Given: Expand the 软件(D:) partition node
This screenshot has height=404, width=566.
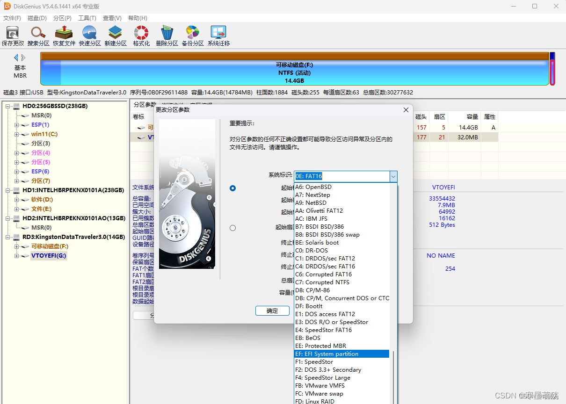Looking at the screenshot, I should pos(17,200).
